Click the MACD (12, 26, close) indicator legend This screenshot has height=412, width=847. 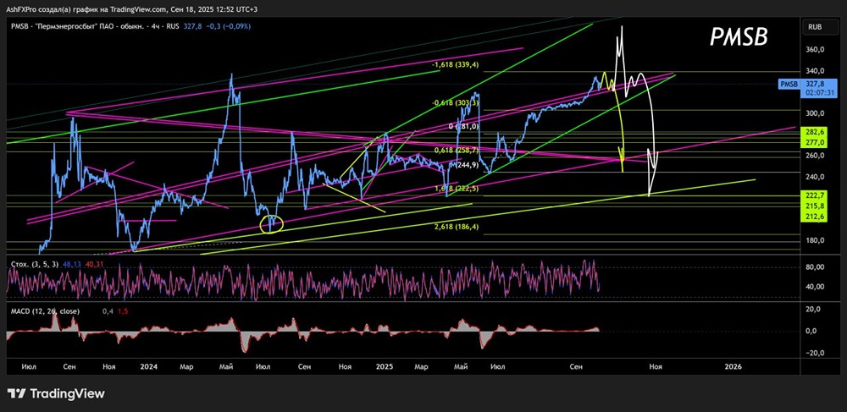pyautogui.click(x=45, y=311)
